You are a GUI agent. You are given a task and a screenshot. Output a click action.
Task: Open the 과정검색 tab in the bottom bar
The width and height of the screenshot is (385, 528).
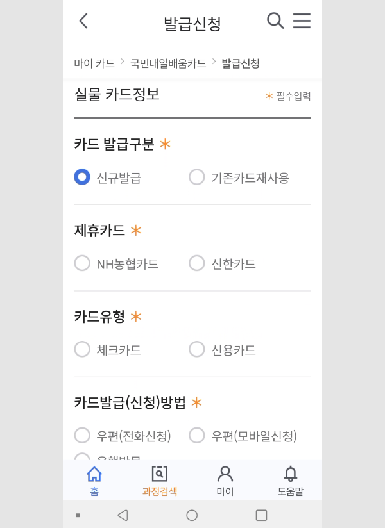coord(160,481)
